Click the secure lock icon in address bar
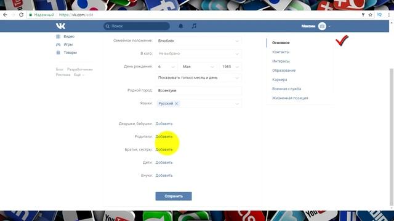Screen dimensions: 394x221 31,15
